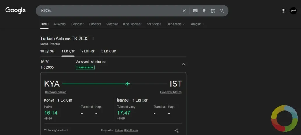The image size is (301, 135).
Task: Search by image with the lens icon
Action: pos(213,11)
